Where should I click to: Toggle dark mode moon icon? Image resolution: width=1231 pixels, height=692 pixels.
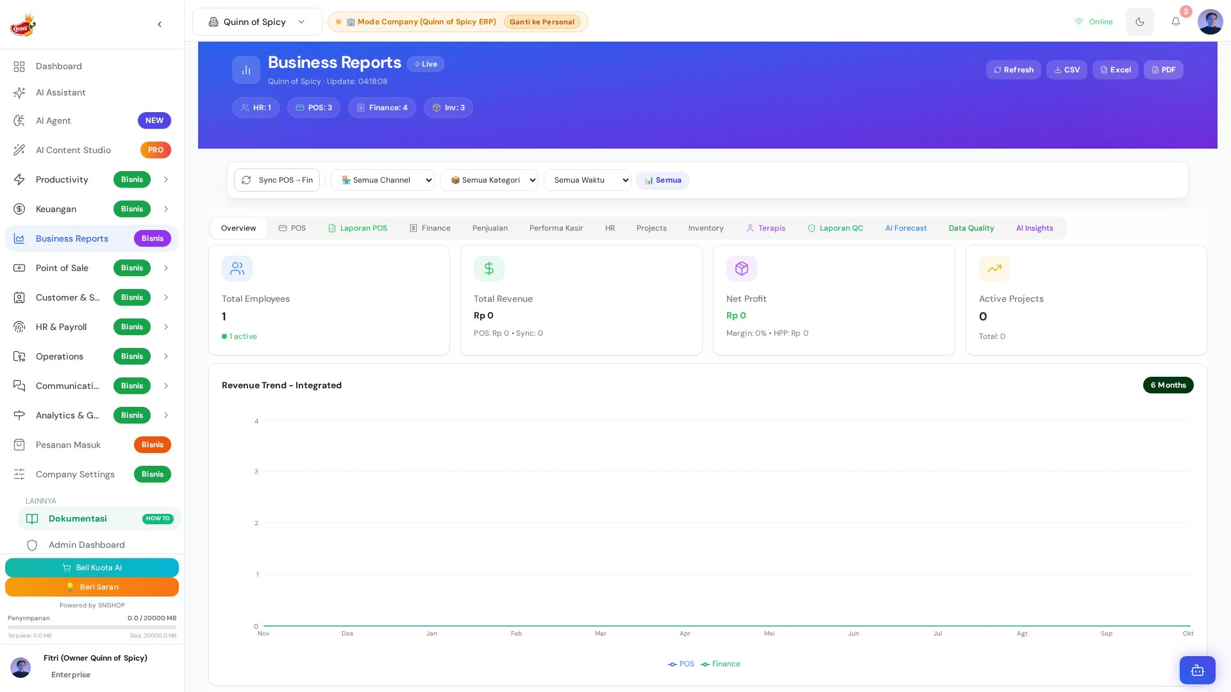click(x=1140, y=22)
